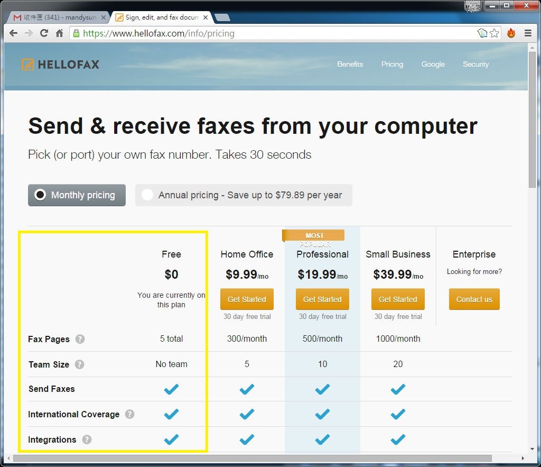Click the Gmail favicon on first tab
541x467 pixels.
[17, 17]
